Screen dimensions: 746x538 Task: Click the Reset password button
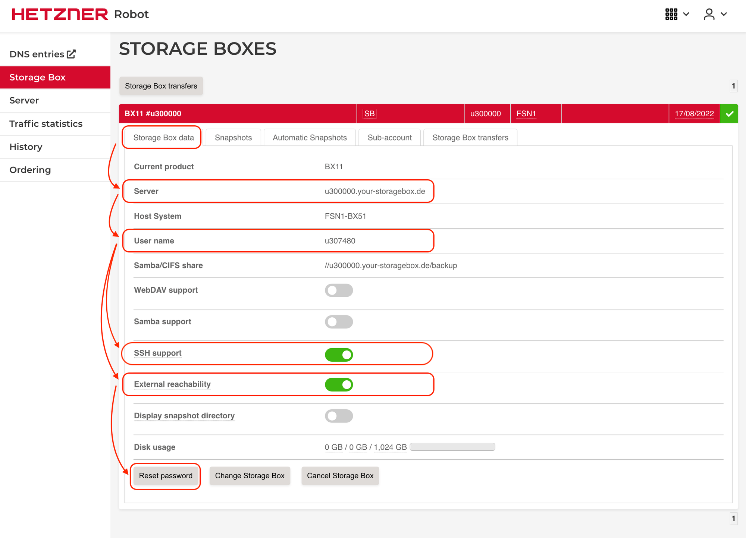pyautogui.click(x=165, y=476)
